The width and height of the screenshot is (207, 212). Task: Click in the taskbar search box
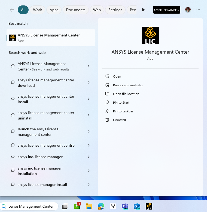(x=30, y=206)
